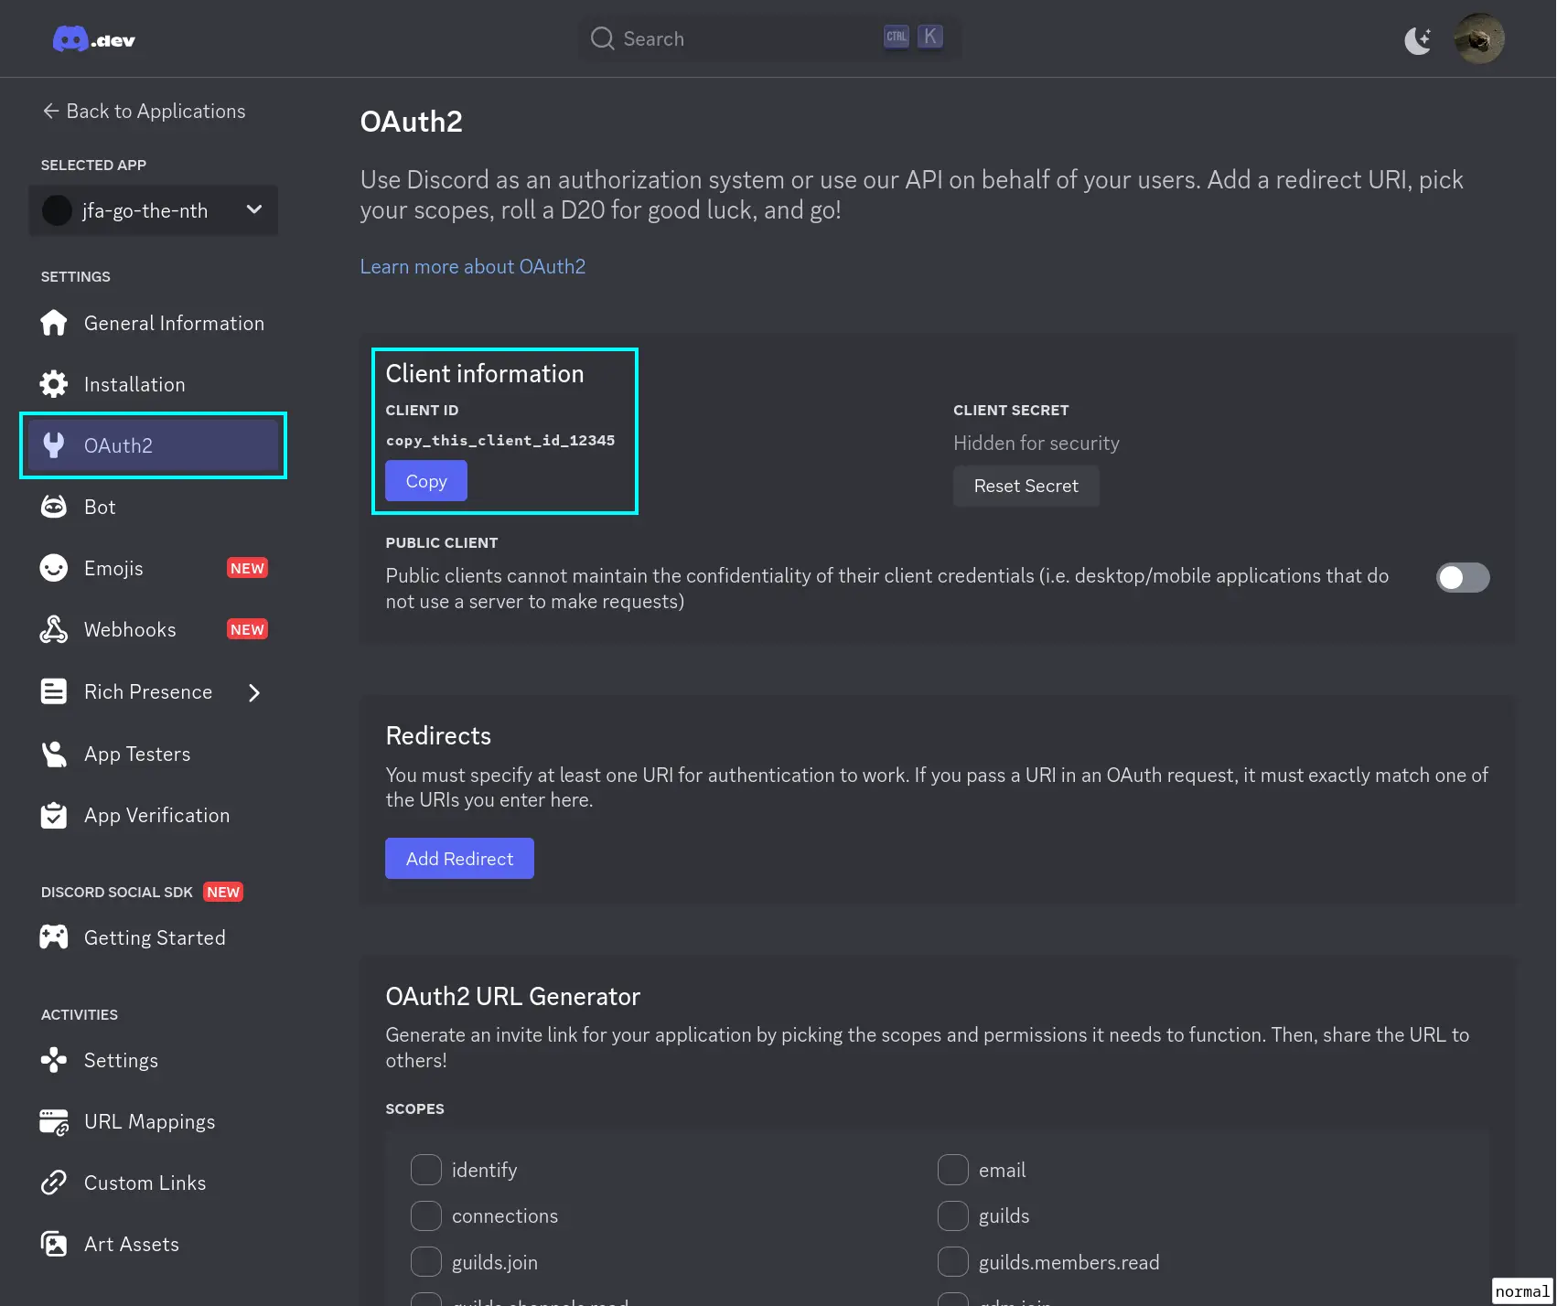Copy the client ID
The image size is (1557, 1306).
[426, 481]
